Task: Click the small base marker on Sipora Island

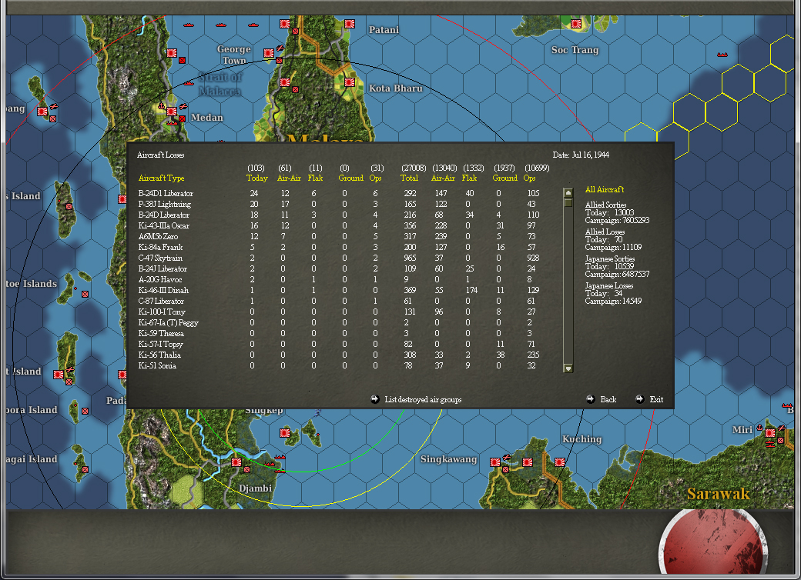Action: (85, 411)
